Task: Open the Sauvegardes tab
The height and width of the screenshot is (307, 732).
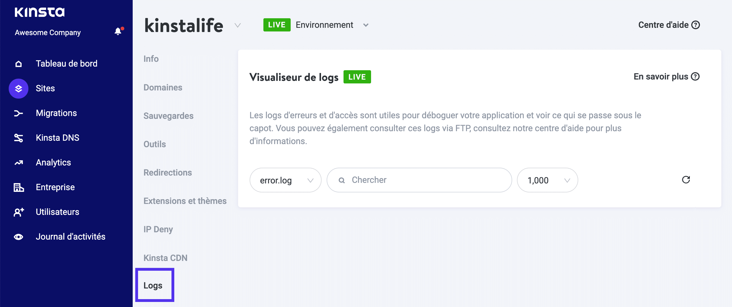Action: 168,116
